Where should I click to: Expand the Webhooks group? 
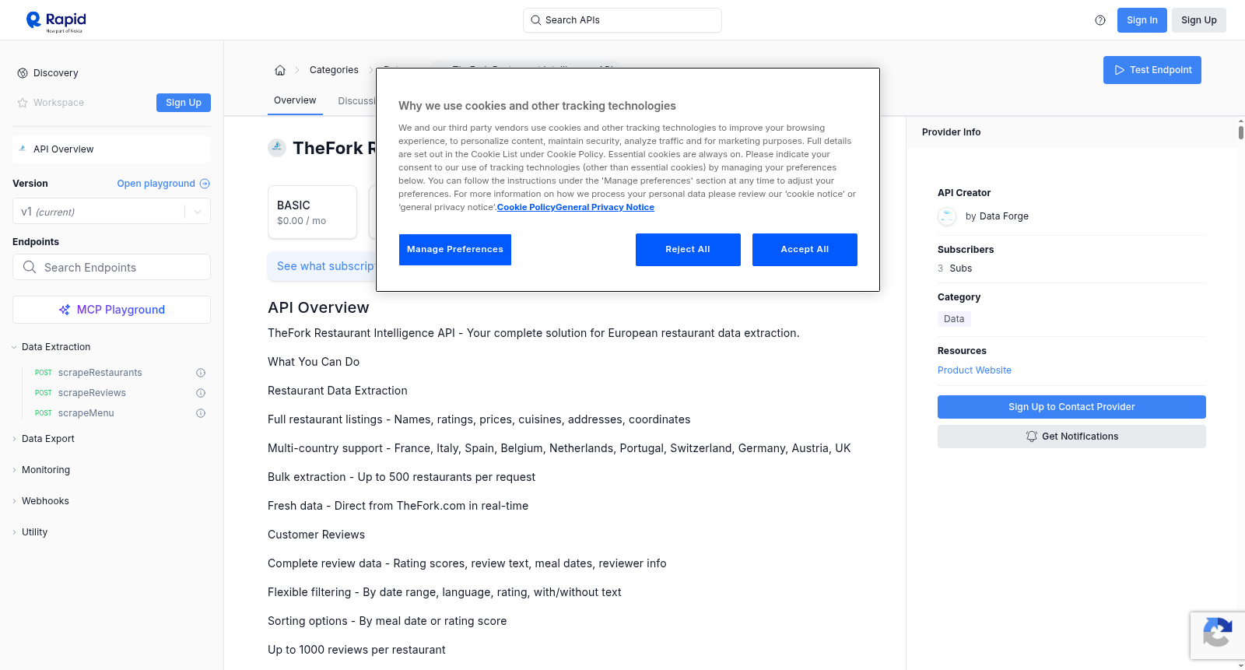[x=45, y=501]
